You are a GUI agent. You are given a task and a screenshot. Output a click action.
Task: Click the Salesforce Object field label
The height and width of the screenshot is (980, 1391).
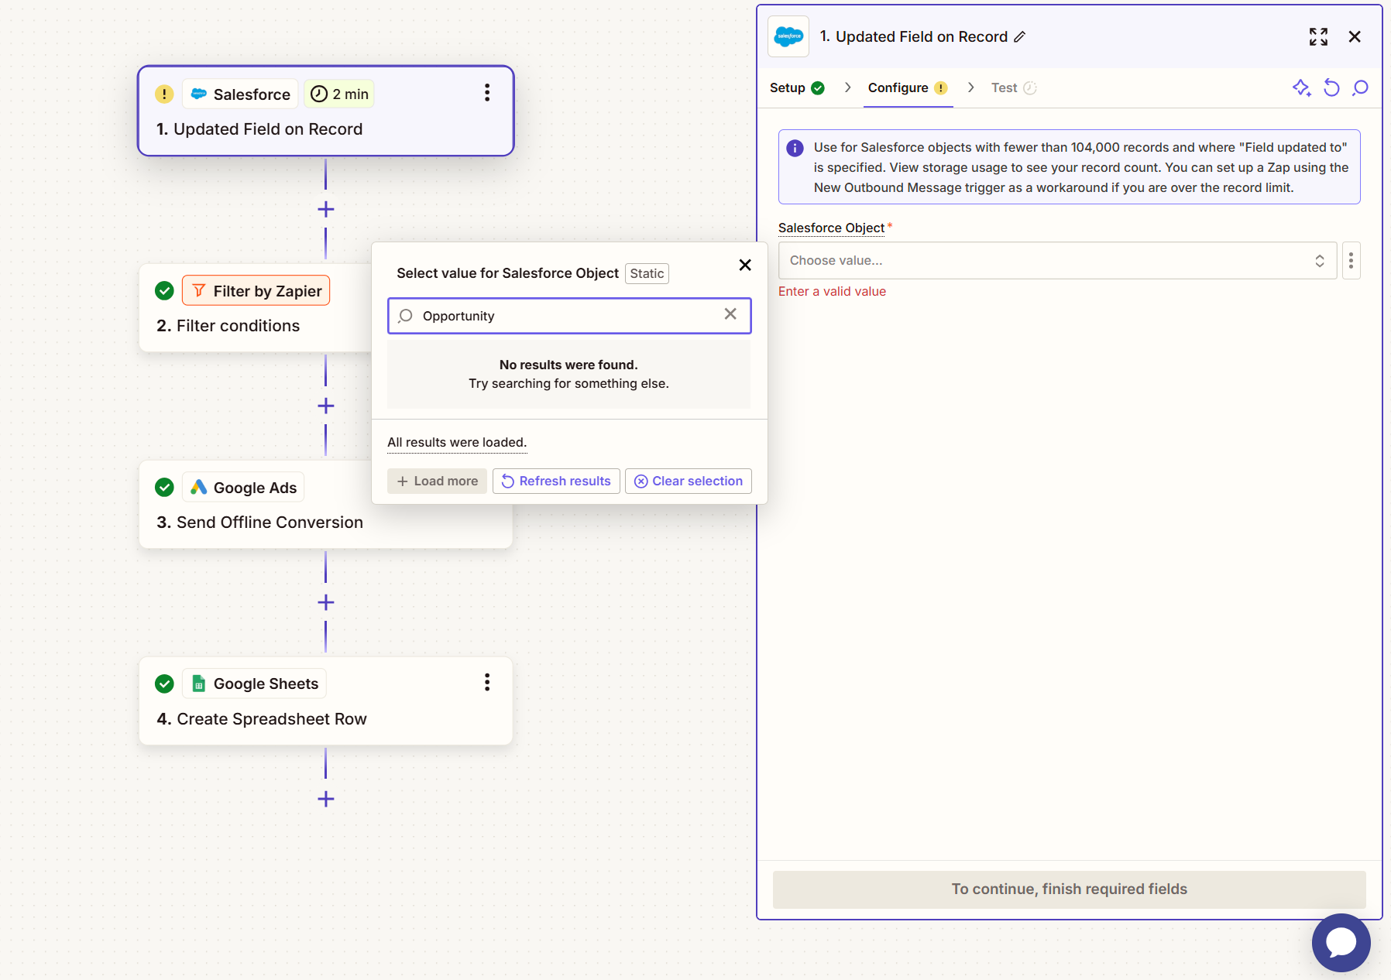[x=831, y=228]
